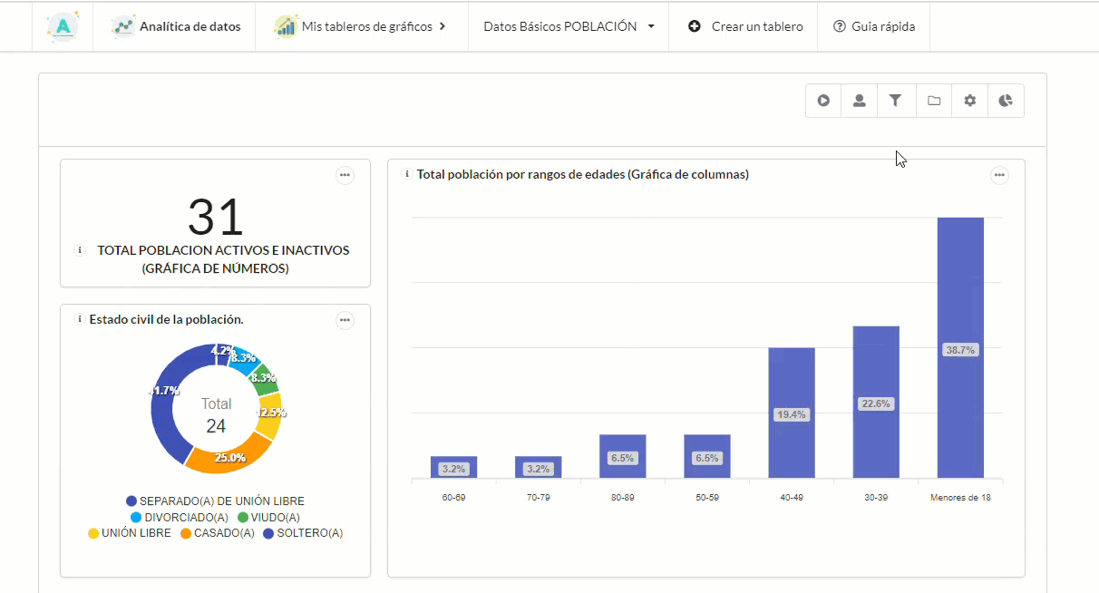Screen dimensions: 1099x593
Task: Click the app logo in top-left corner
Action: [63, 26]
